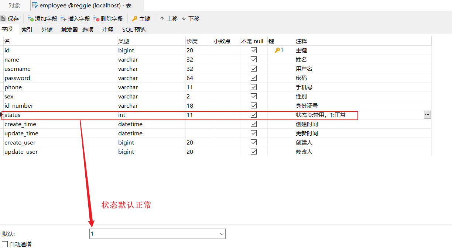Move field up with 上移 arrow
452x250 pixels.
(x=162, y=18)
